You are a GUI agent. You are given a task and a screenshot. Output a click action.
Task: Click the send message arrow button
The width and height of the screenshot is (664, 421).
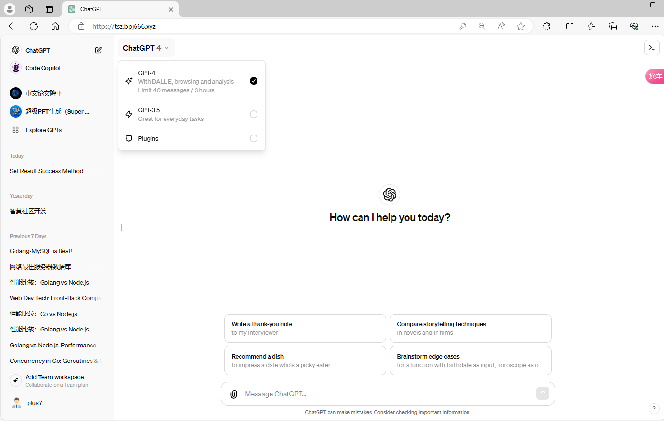[x=543, y=393]
